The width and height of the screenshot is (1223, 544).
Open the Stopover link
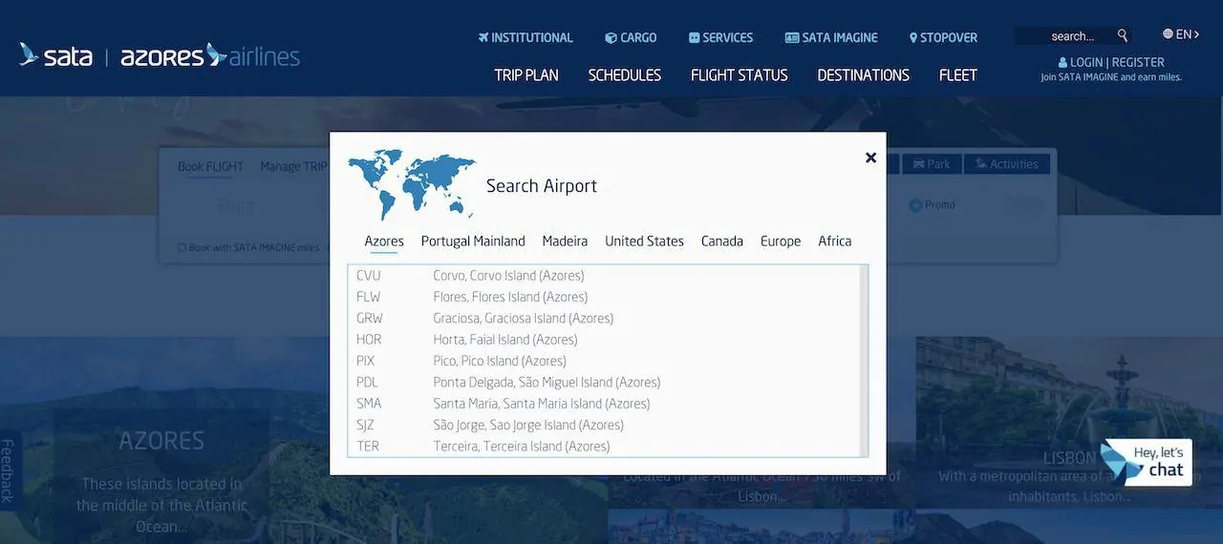point(943,38)
